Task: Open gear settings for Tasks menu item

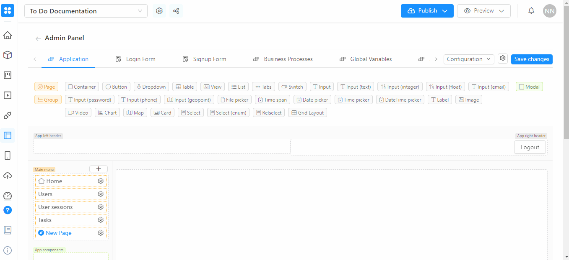Action: [x=101, y=220]
